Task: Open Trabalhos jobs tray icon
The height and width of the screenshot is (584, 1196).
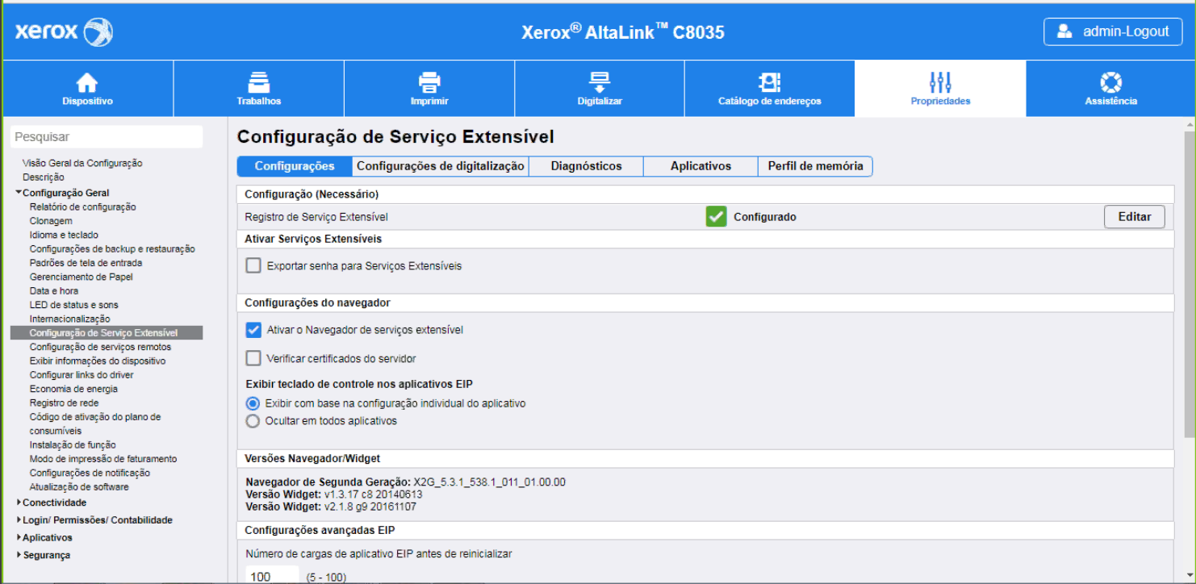Action: pyautogui.click(x=258, y=82)
